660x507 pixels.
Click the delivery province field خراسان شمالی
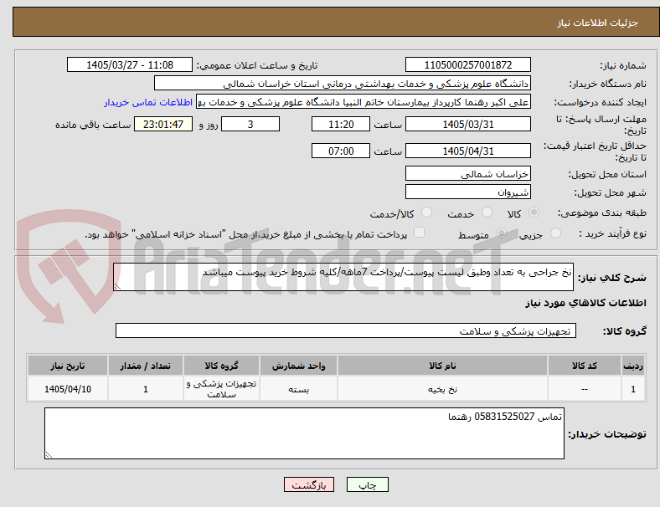pyautogui.click(x=468, y=174)
